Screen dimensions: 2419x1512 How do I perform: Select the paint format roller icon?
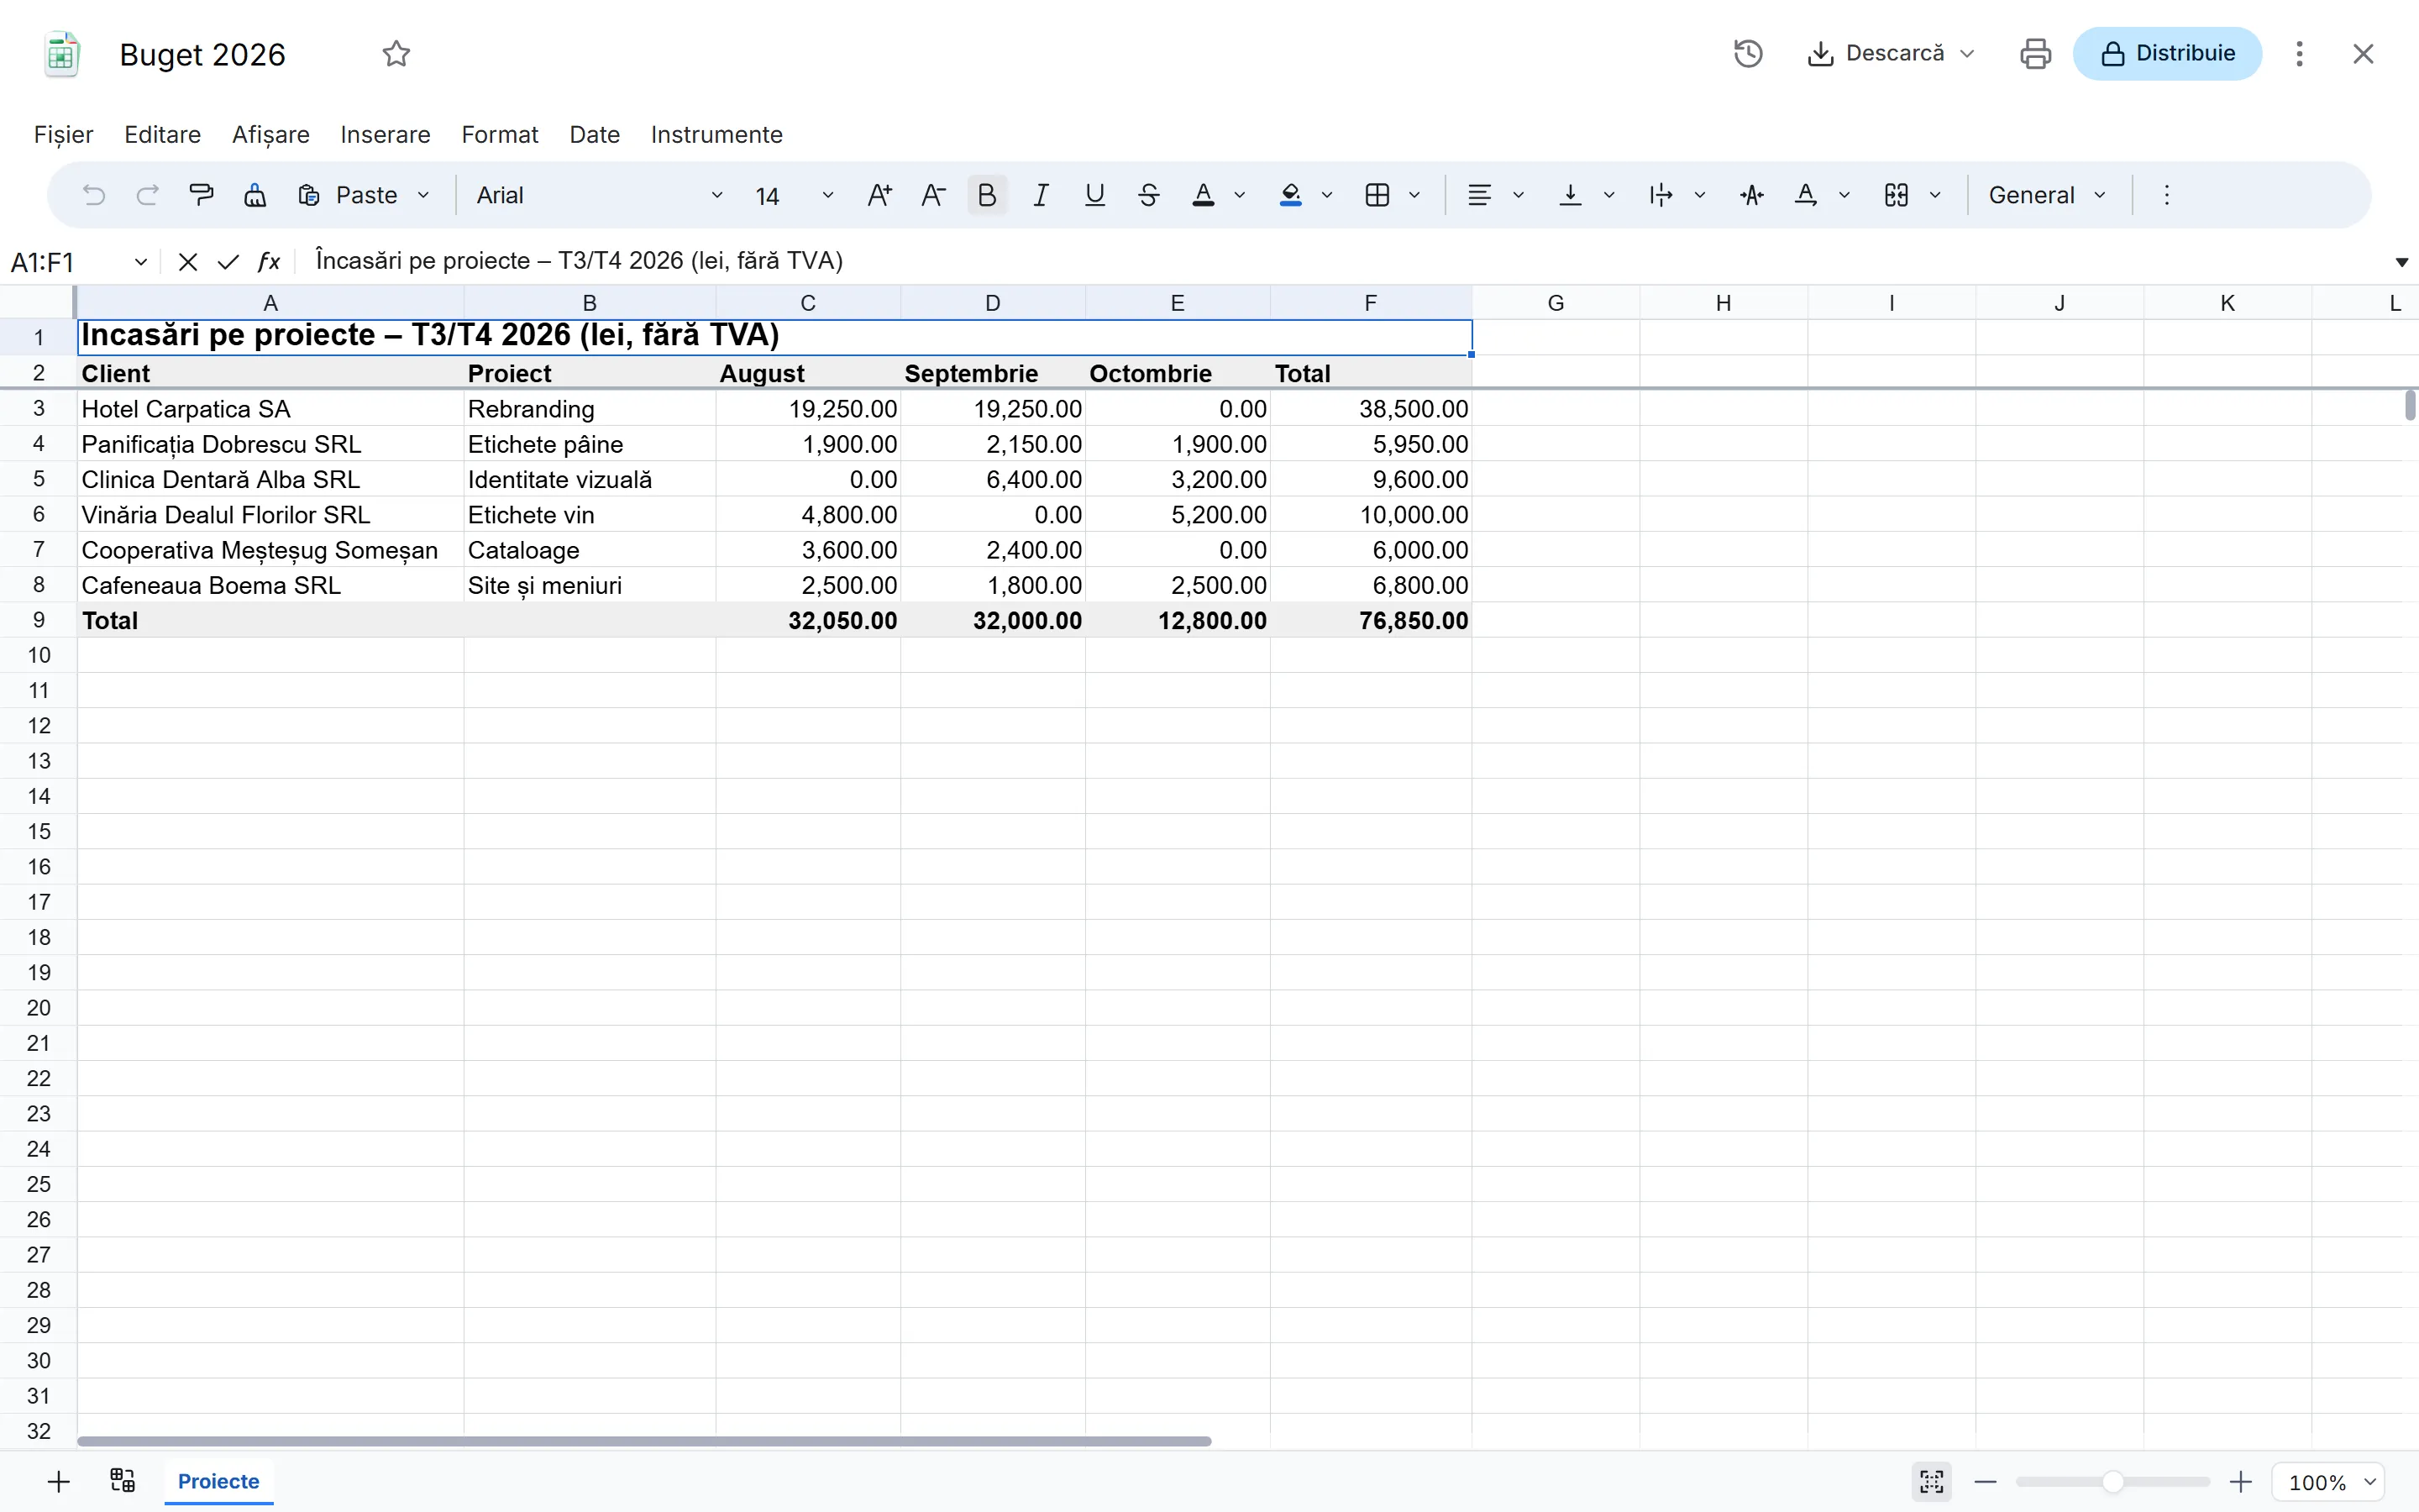(x=202, y=195)
